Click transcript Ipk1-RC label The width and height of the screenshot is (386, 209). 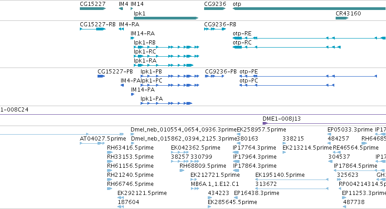[x=145, y=52]
